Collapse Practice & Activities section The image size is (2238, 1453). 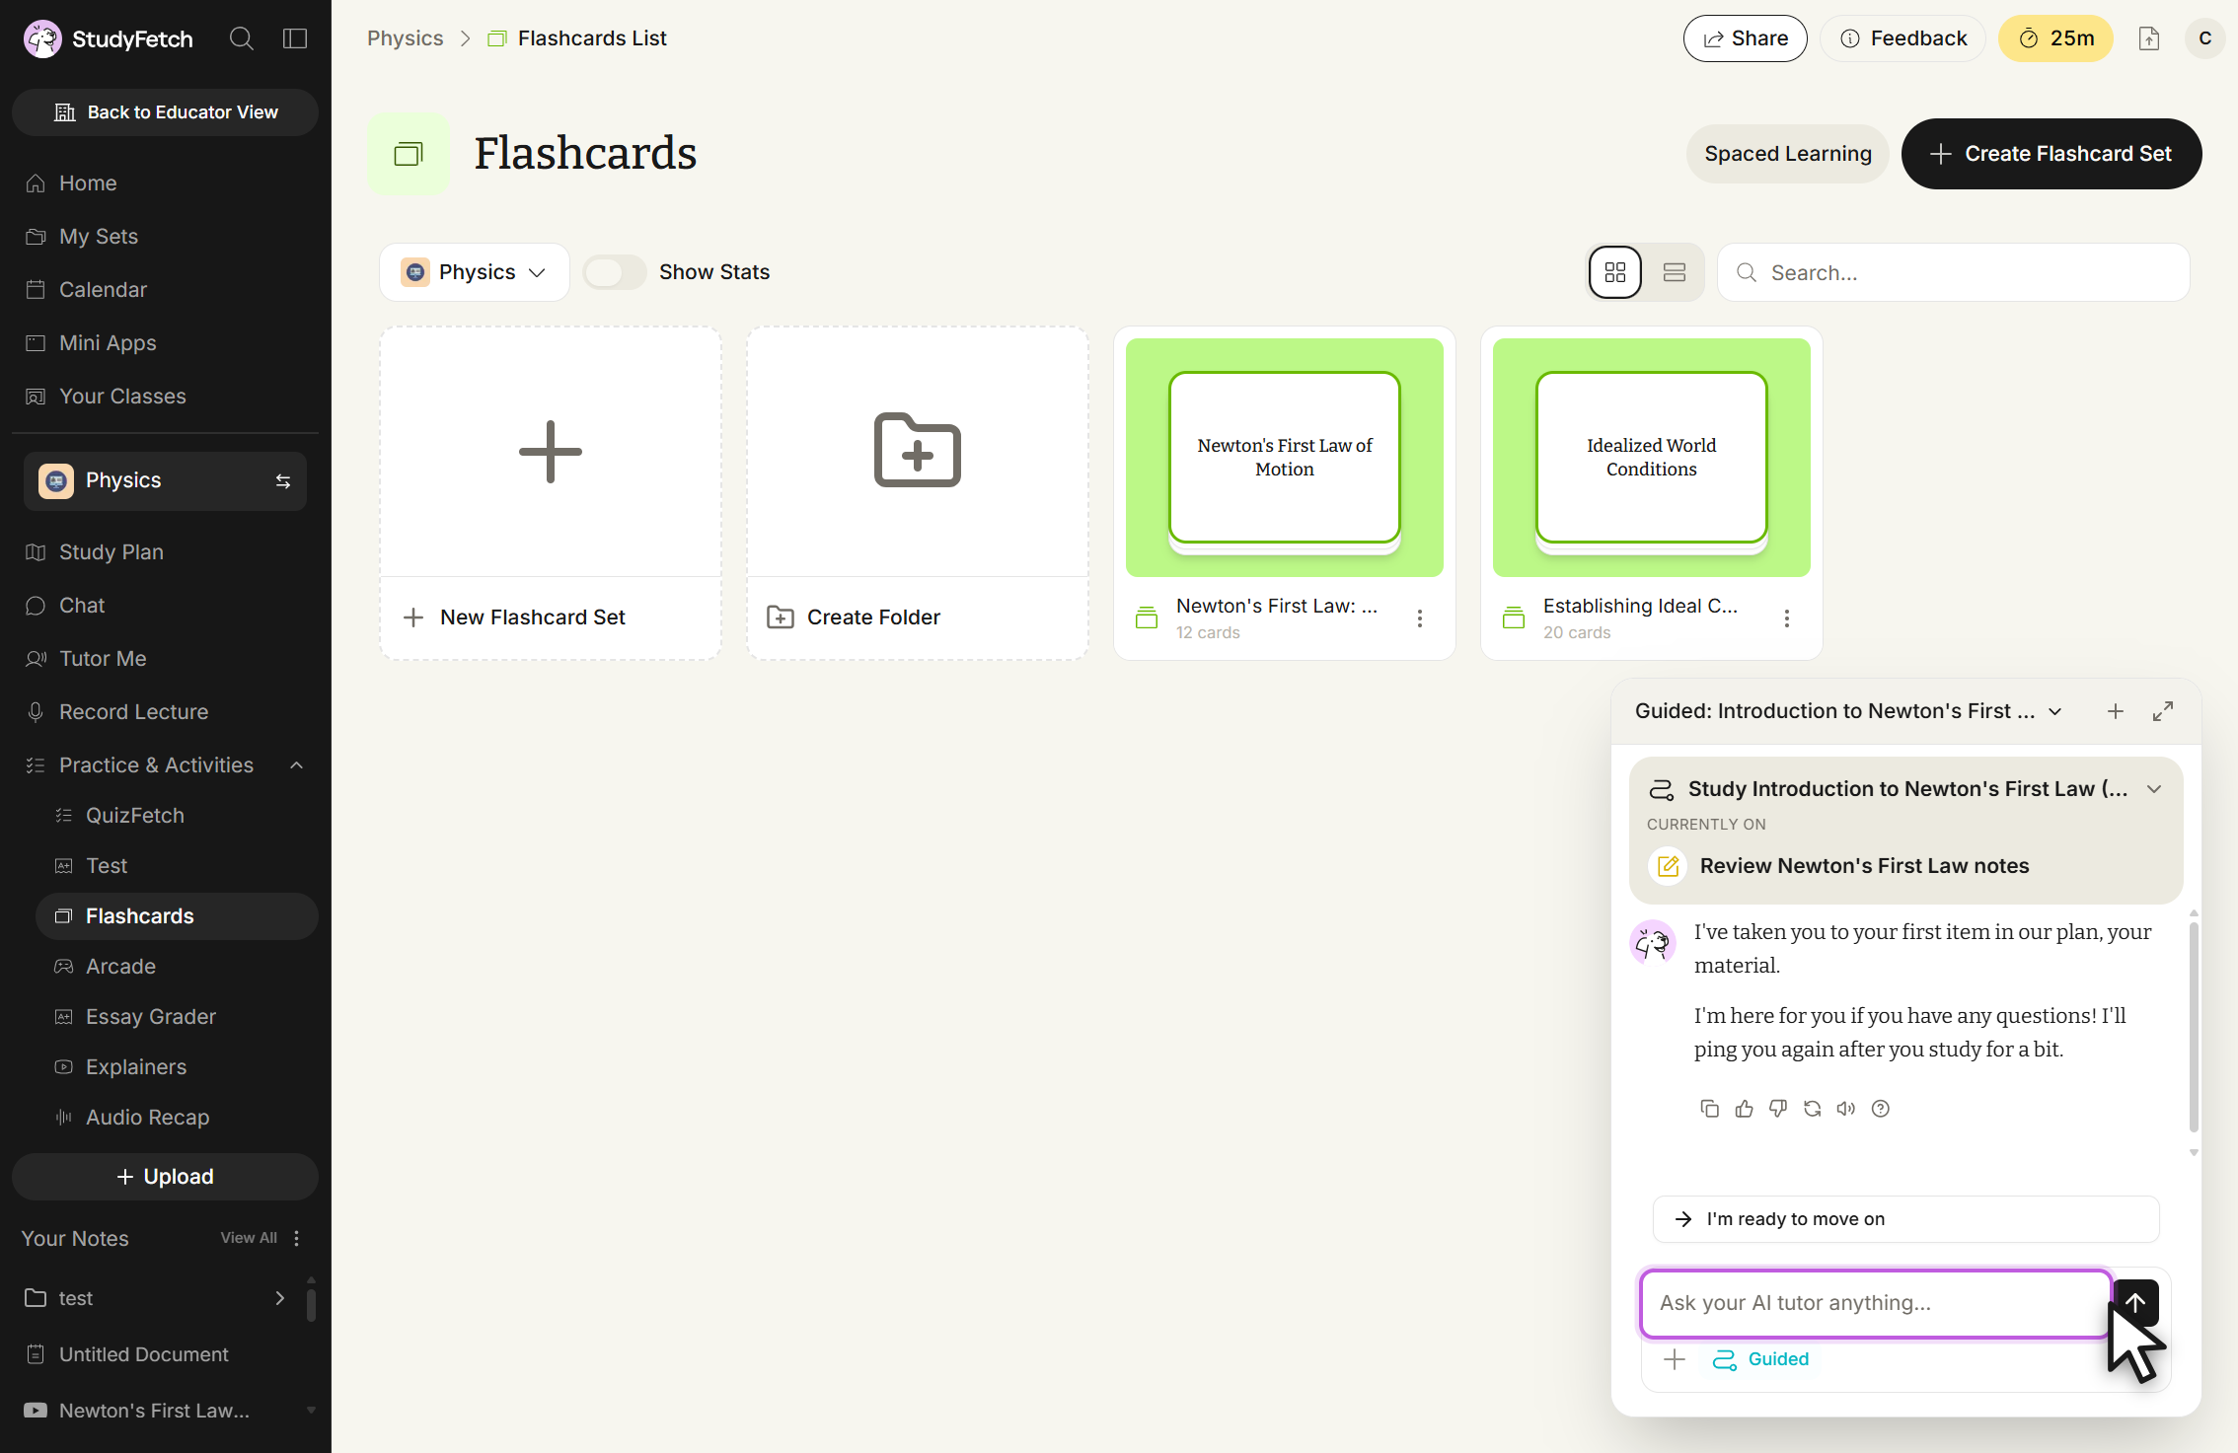tap(296, 765)
